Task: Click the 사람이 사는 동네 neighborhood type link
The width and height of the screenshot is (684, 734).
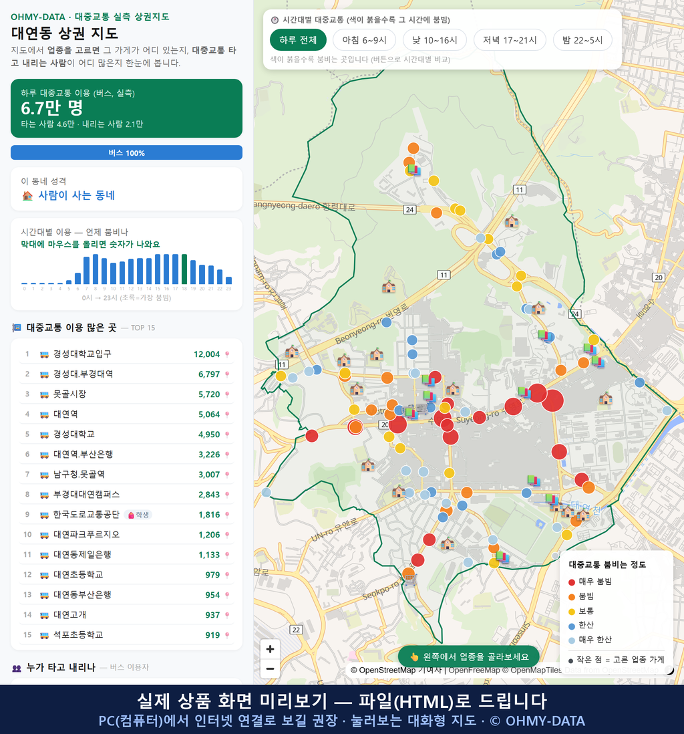Action: [76, 196]
